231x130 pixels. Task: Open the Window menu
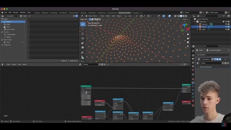pos(23,13)
